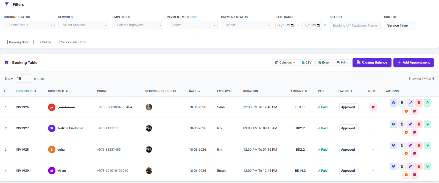Image resolution: width=439 pixels, height=183 pixels.
Task: Click the orange play icon for INV1927
Action: tap(406, 132)
